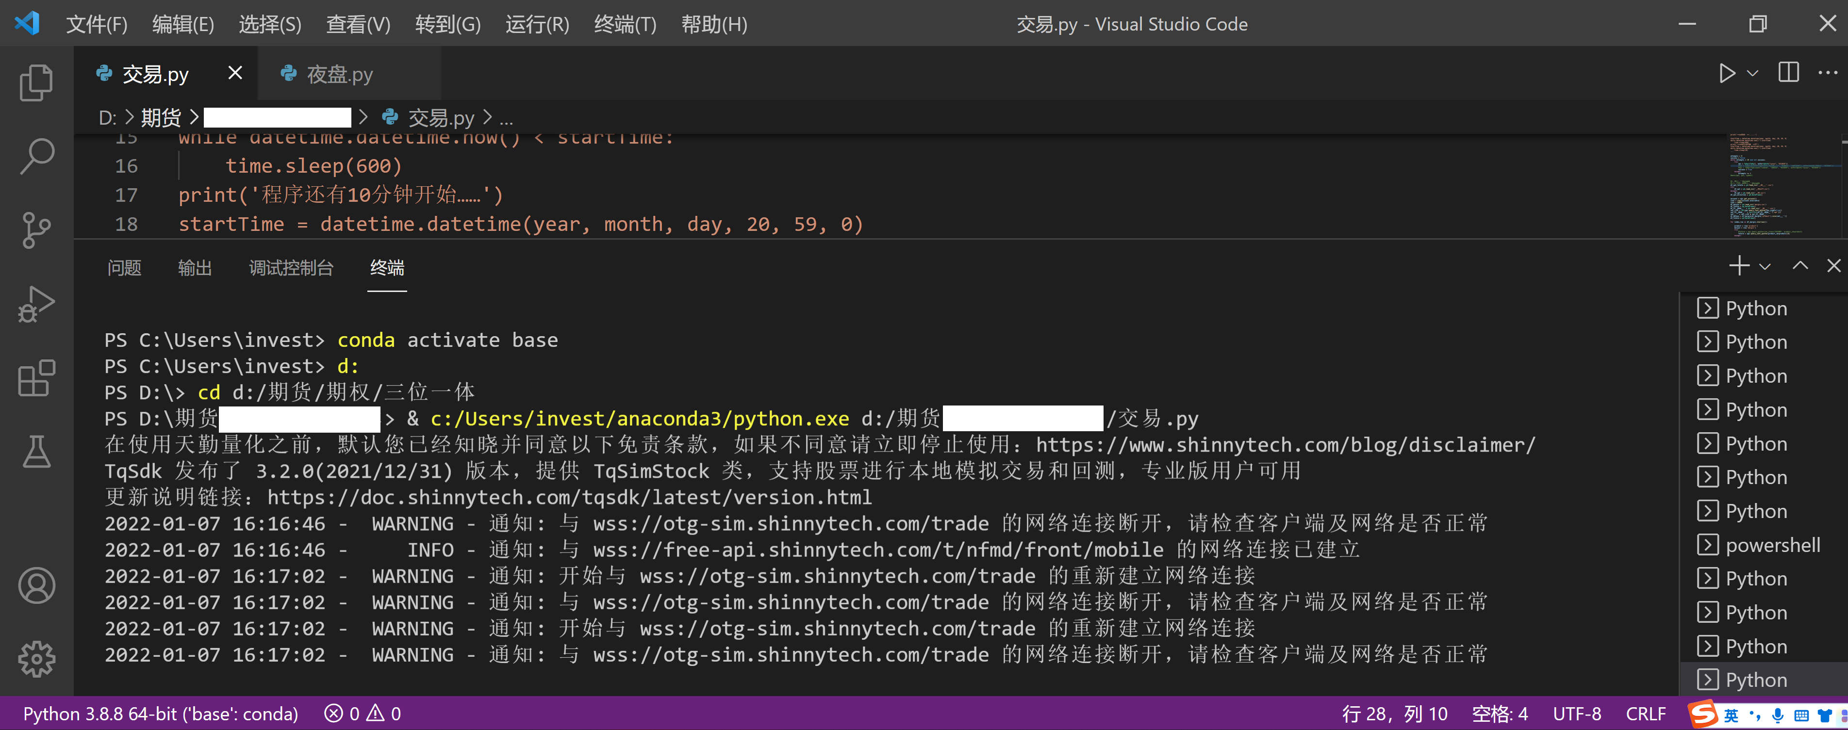Open the Run and Debug view
This screenshot has width=1848, height=730.
[x=36, y=304]
